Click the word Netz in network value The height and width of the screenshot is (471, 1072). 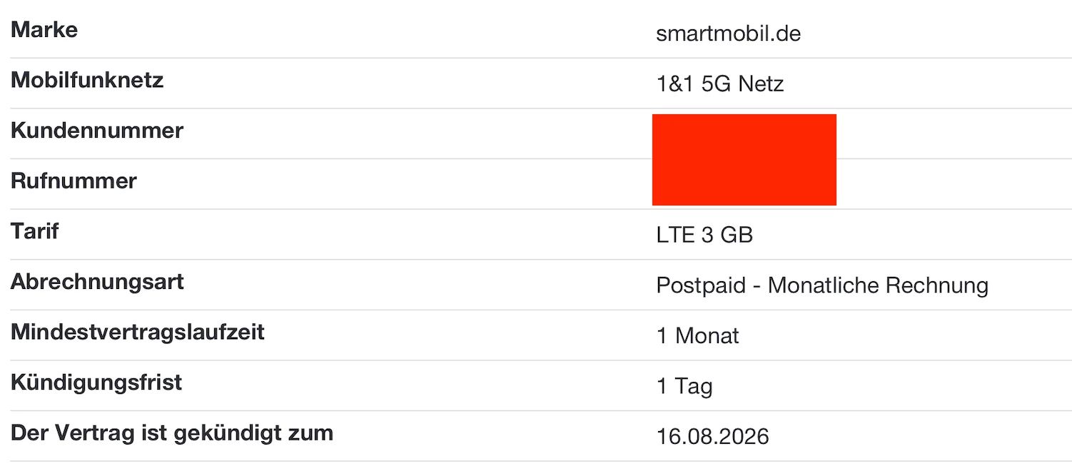click(x=761, y=84)
